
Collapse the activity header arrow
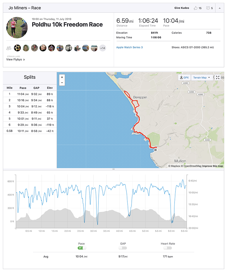(x=219, y=8)
